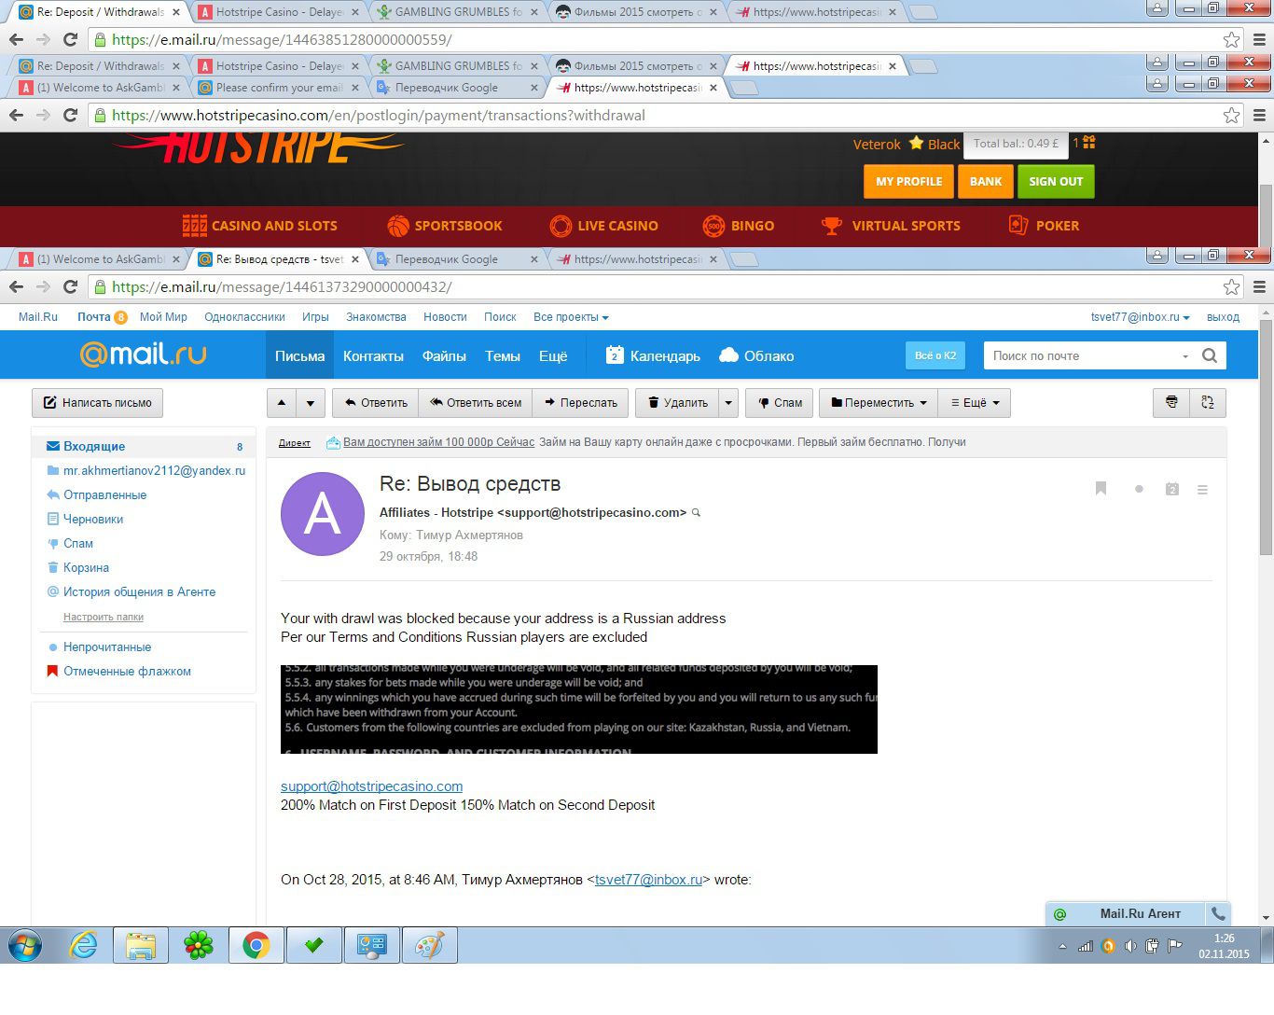Select the 'Re: Вывод средств' browser tab

(278, 259)
